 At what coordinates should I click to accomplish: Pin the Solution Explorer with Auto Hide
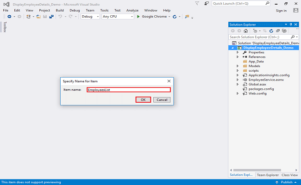coord(291,25)
